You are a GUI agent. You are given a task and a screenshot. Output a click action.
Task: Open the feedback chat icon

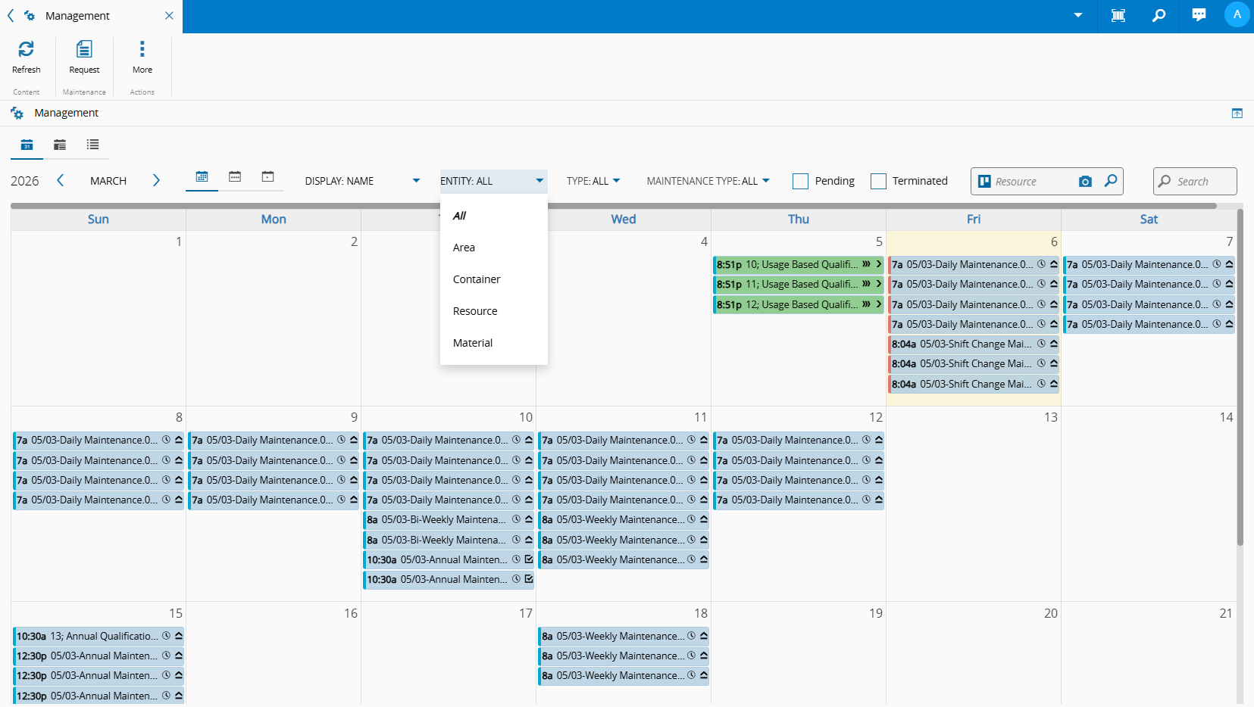[1199, 15]
